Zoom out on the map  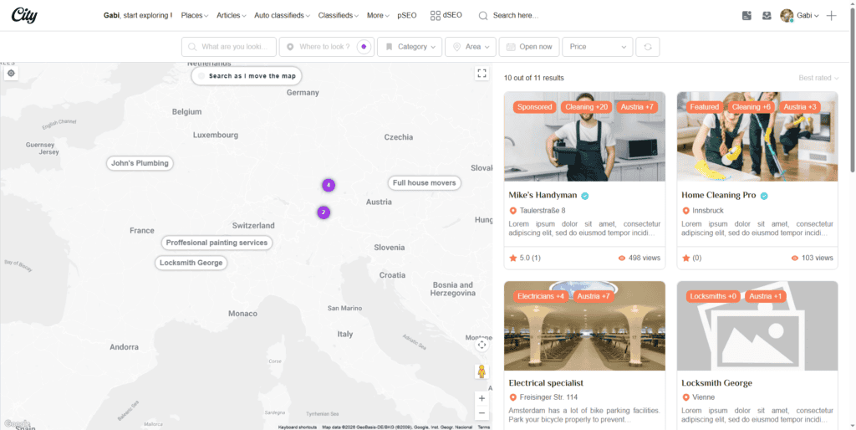(x=481, y=413)
